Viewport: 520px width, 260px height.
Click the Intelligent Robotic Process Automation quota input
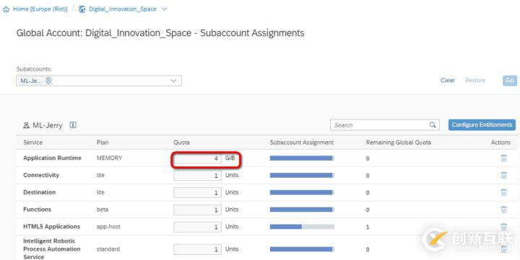point(197,249)
